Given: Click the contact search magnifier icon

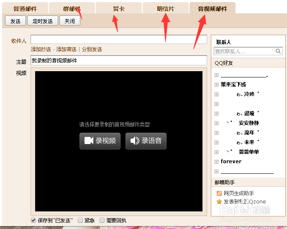Looking at the screenshot, I should [278, 51].
